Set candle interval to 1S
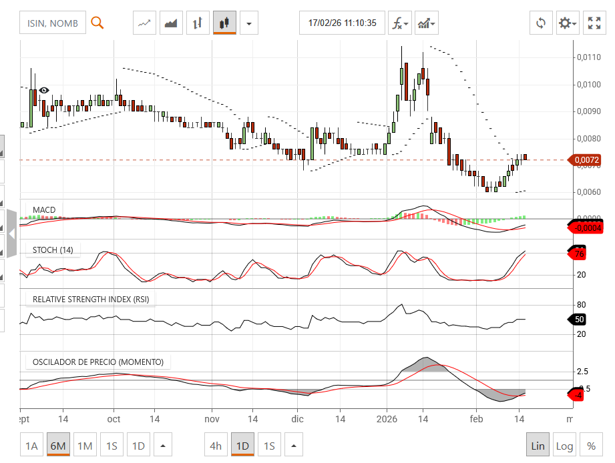The width and height of the screenshot is (615, 463). coord(269,446)
